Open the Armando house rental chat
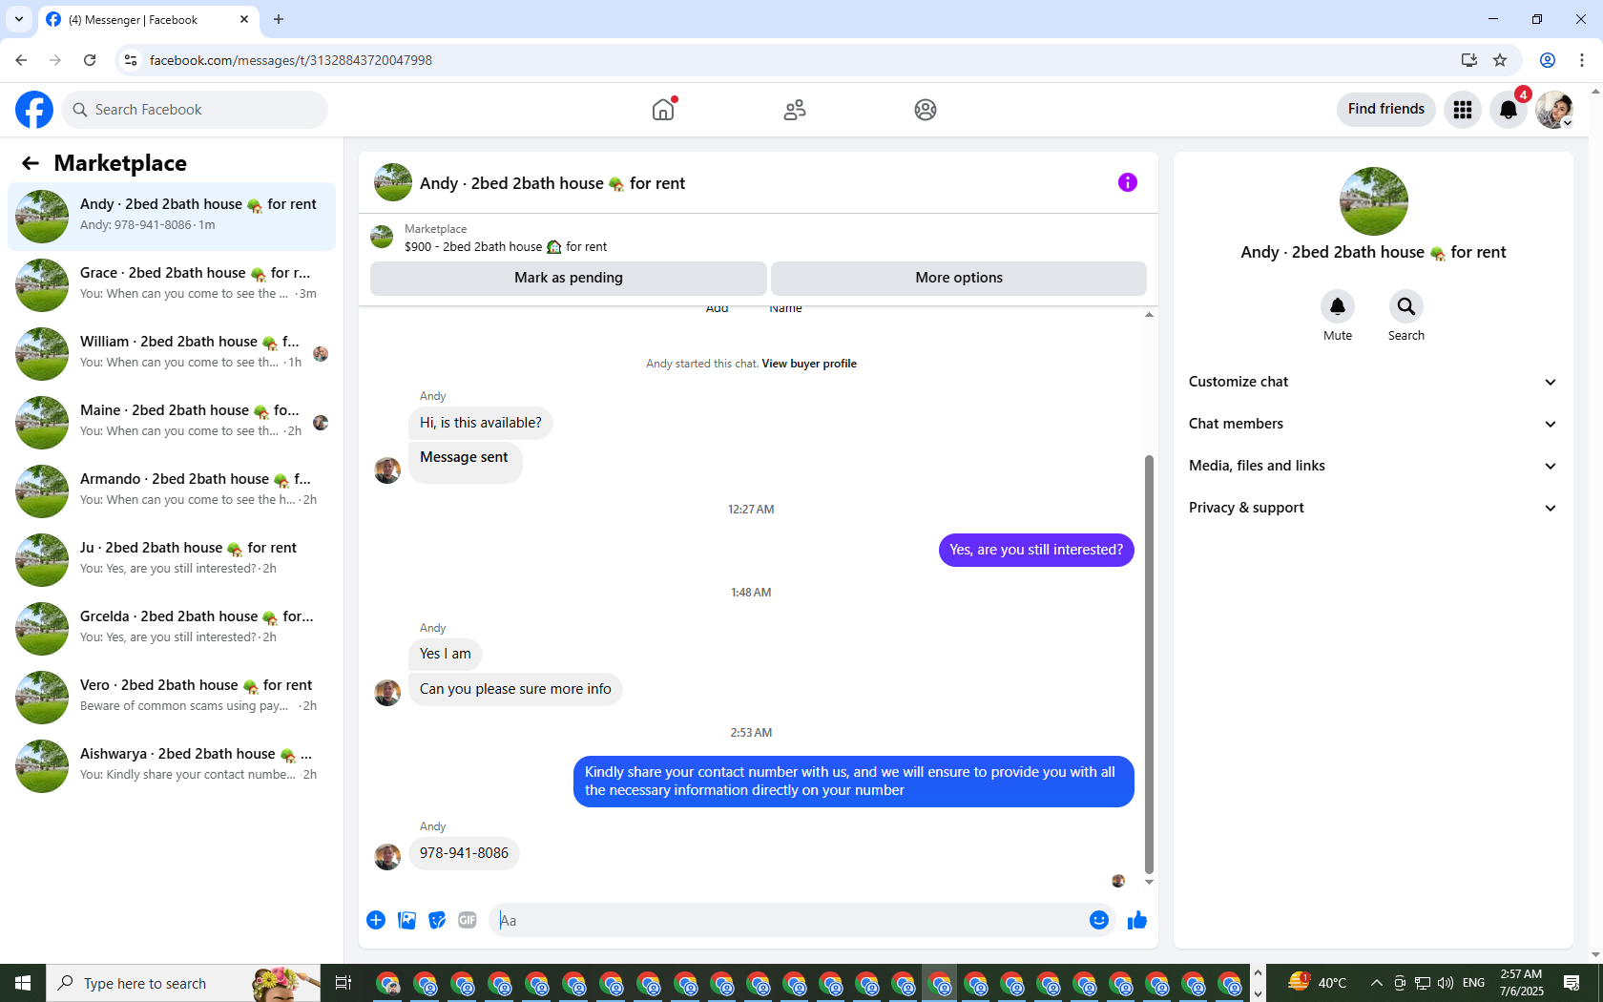 pyautogui.click(x=172, y=491)
